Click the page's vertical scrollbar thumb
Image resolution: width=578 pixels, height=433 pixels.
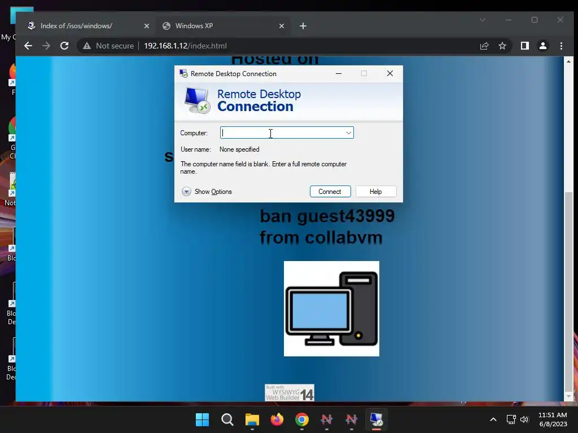pos(569,293)
